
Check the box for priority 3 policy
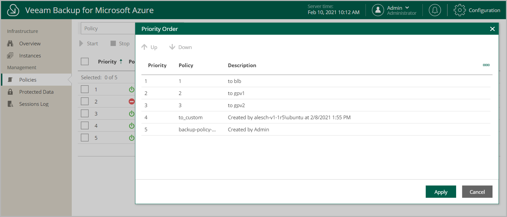(x=85, y=114)
